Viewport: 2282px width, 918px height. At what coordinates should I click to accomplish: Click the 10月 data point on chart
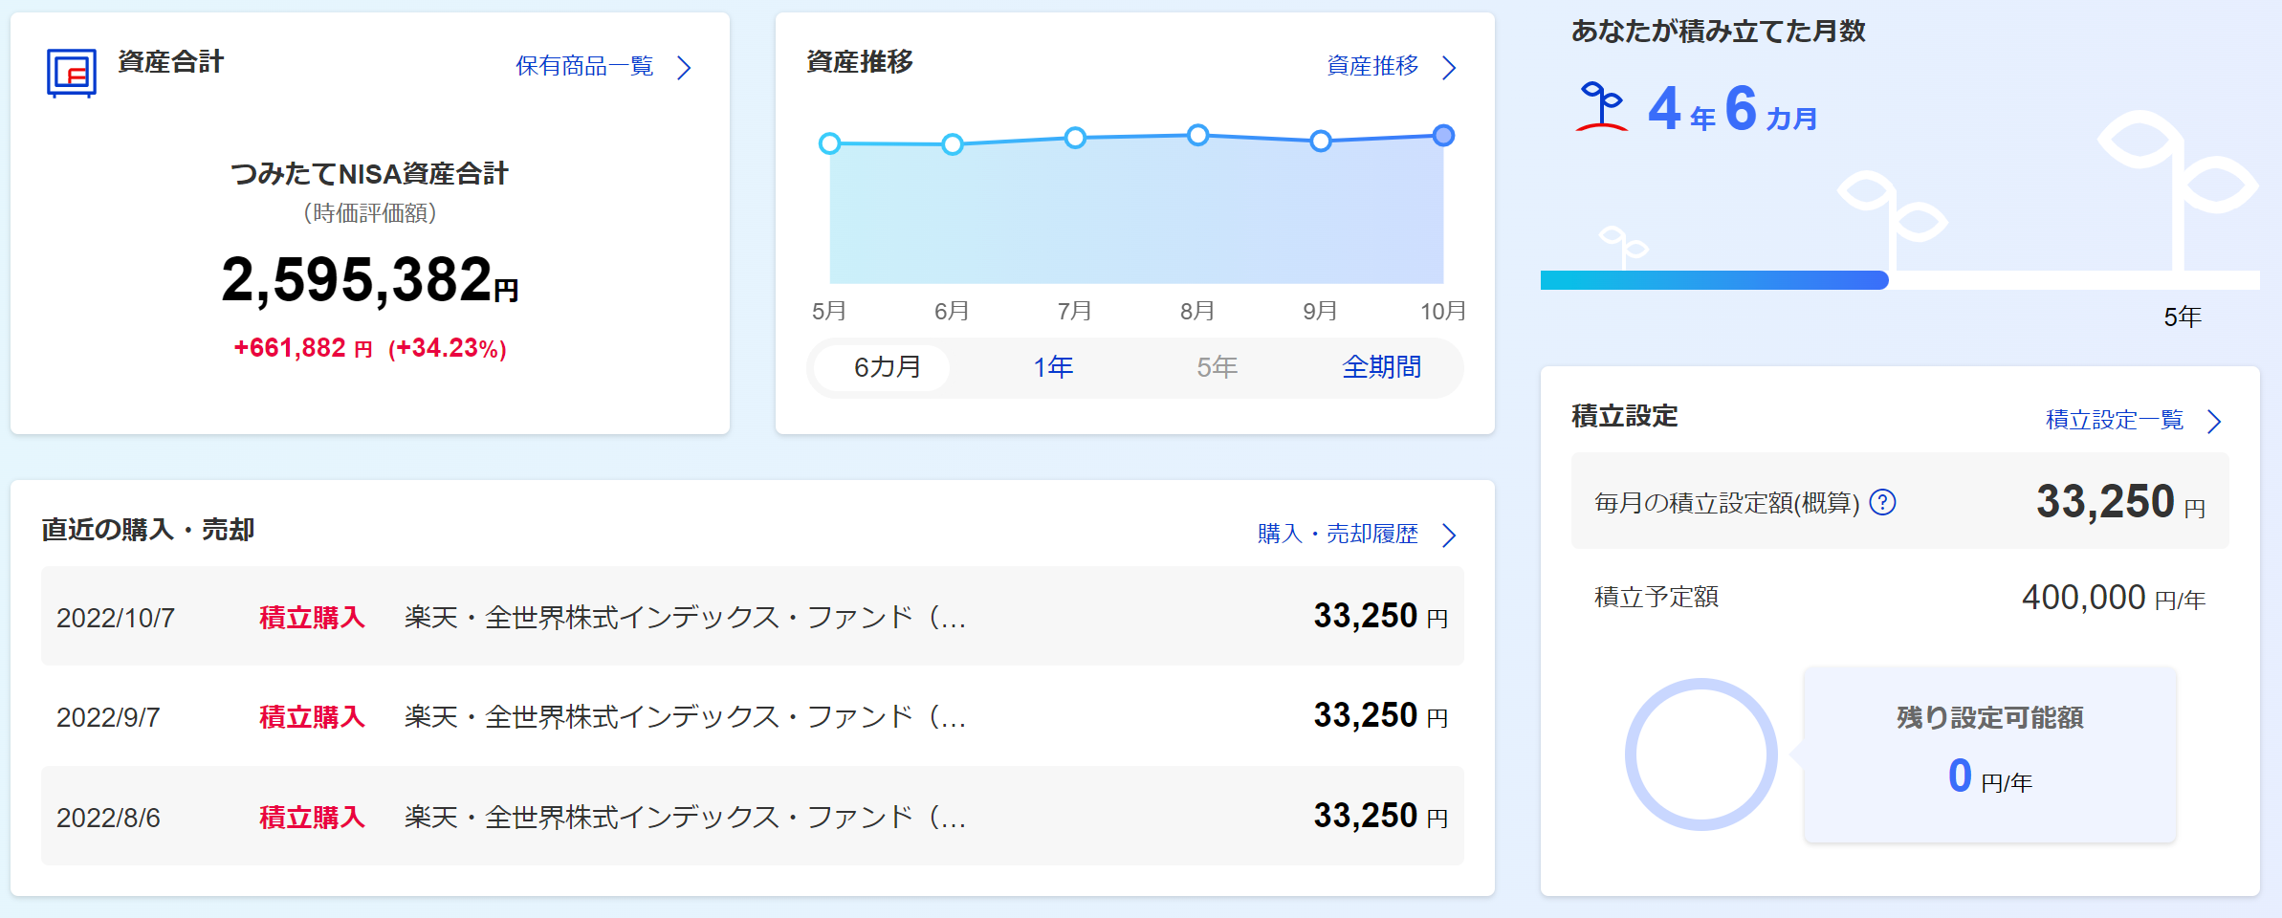(1443, 136)
